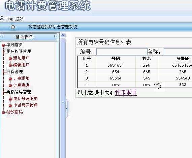Click the home icon in navigation bar
This screenshot has height=158, width=192.
[x=13, y=27]
